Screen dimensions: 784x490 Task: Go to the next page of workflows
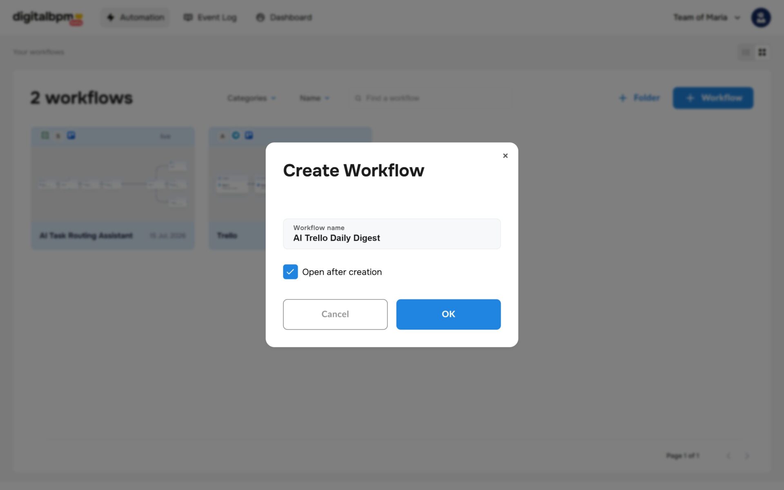pos(747,456)
